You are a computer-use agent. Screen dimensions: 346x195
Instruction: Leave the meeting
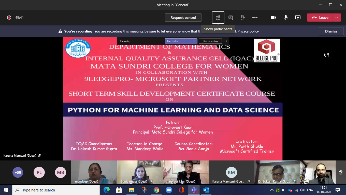(x=320, y=18)
